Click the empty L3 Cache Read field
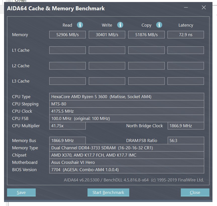This screenshot has height=206, width=217. (x=67, y=81)
